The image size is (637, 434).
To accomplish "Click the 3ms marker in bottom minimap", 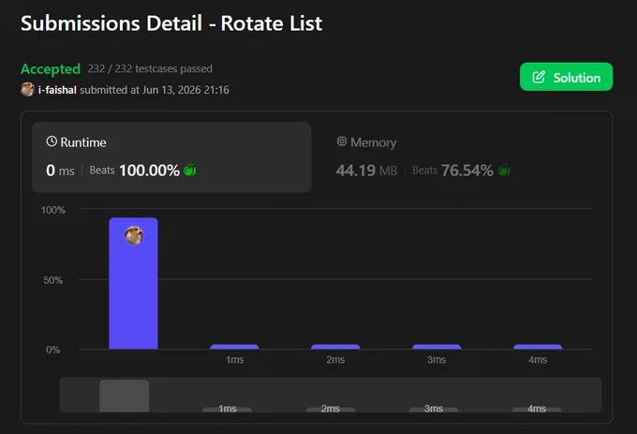I will coord(434,409).
